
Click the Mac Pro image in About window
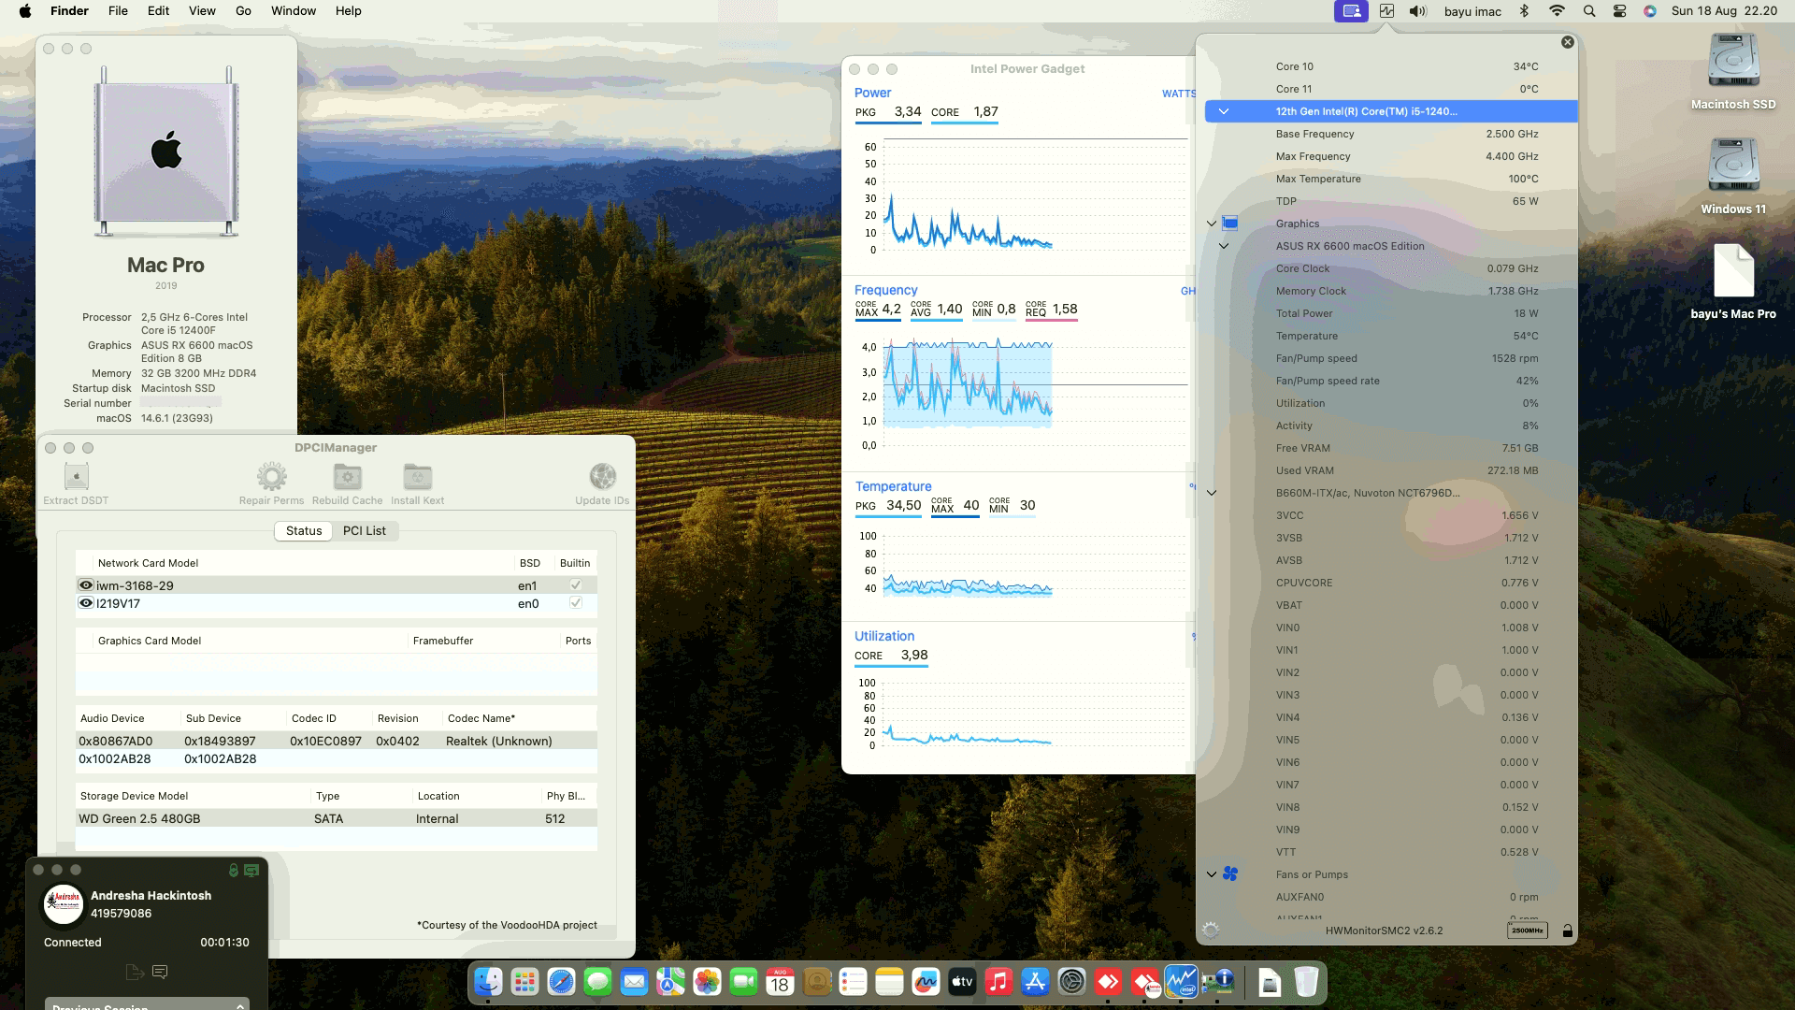[x=166, y=152]
